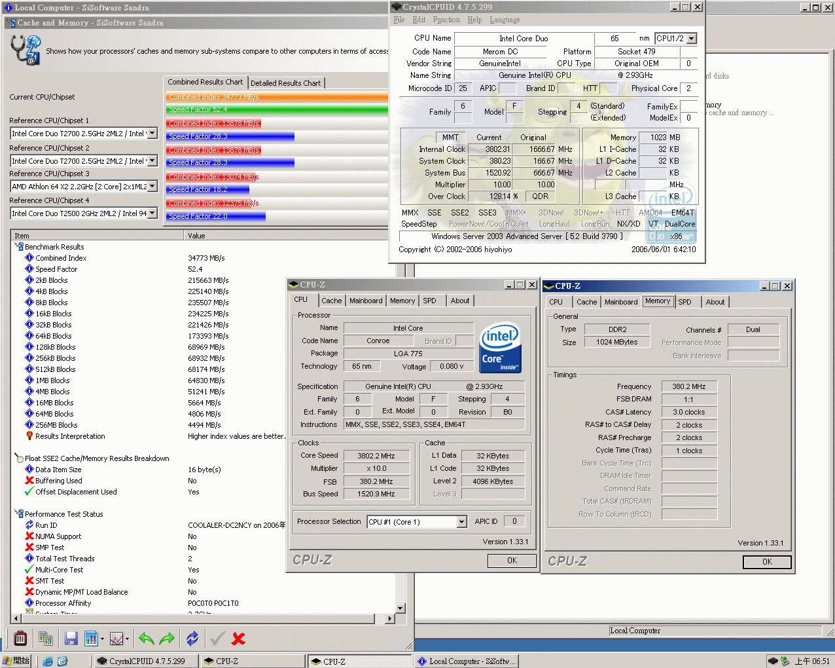The width and height of the screenshot is (835, 668).
Task: Select the bar chart display icon in Sandra
Action: (90, 639)
